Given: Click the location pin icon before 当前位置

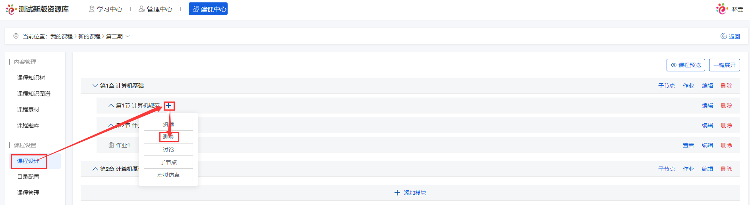Looking at the screenshot, I should click(16, 36).
